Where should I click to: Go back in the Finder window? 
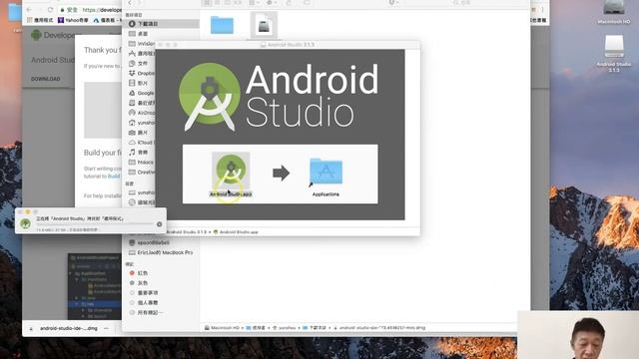click(130, 3)
